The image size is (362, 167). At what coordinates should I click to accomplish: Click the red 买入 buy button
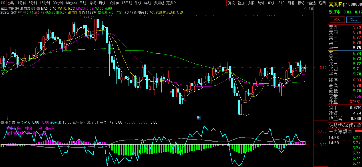(x=337, y=19)
